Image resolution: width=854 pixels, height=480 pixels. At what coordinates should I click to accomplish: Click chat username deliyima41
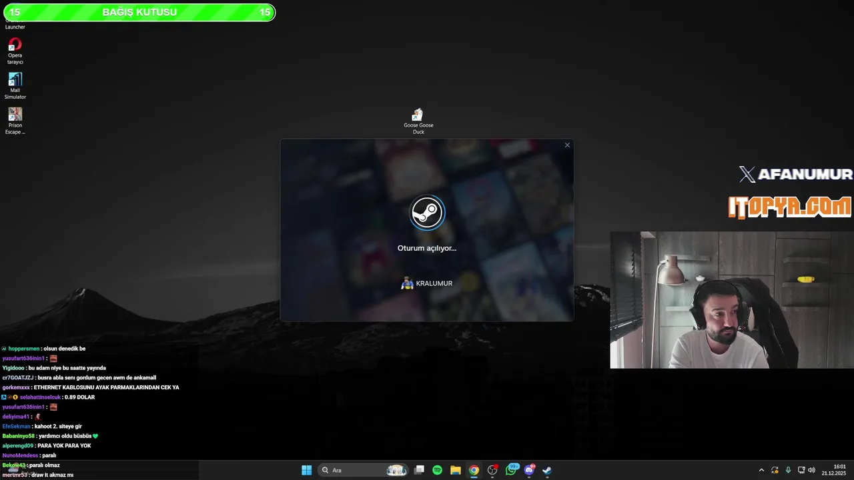click(16, 417)
